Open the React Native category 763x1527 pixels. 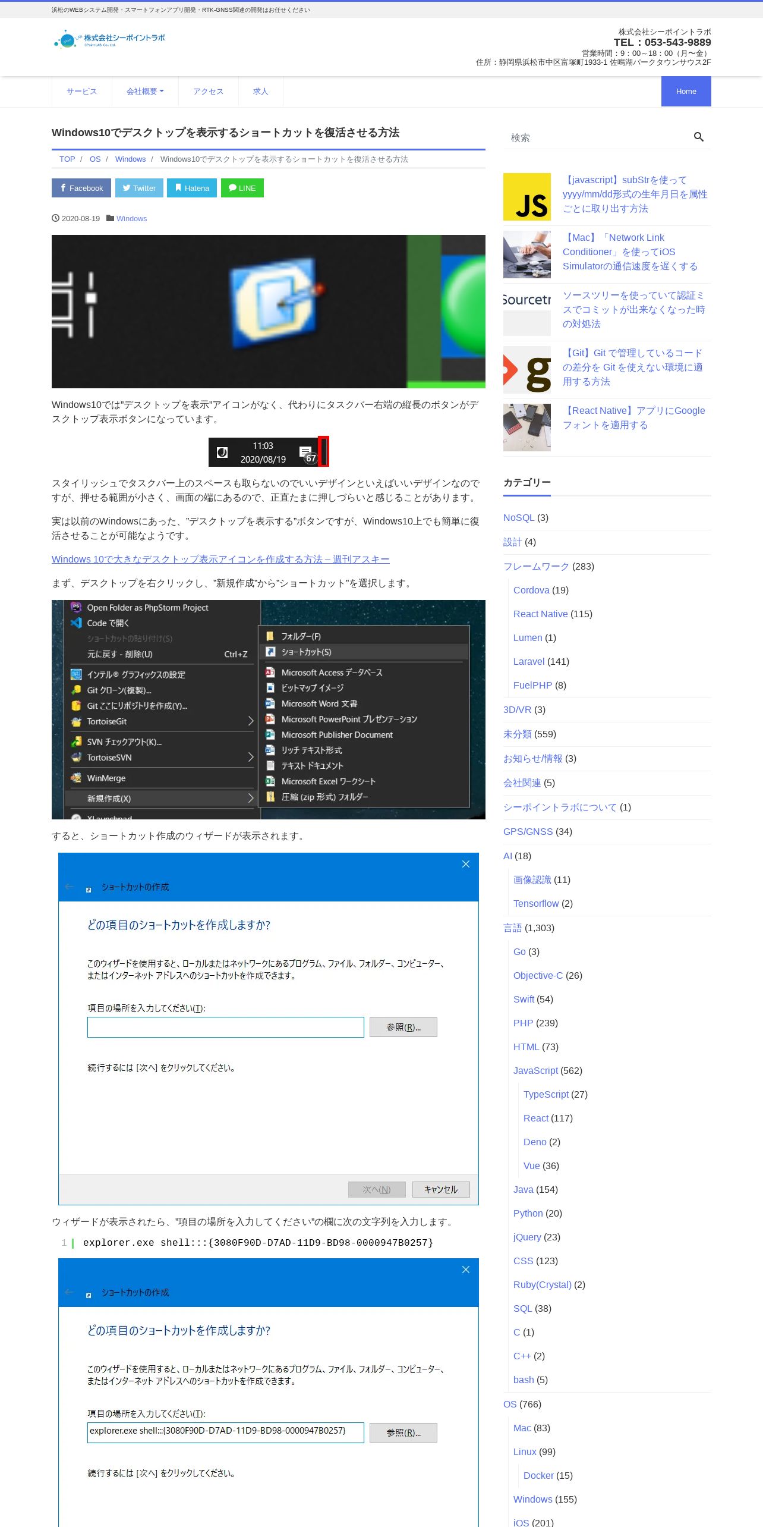coord(541,614)
